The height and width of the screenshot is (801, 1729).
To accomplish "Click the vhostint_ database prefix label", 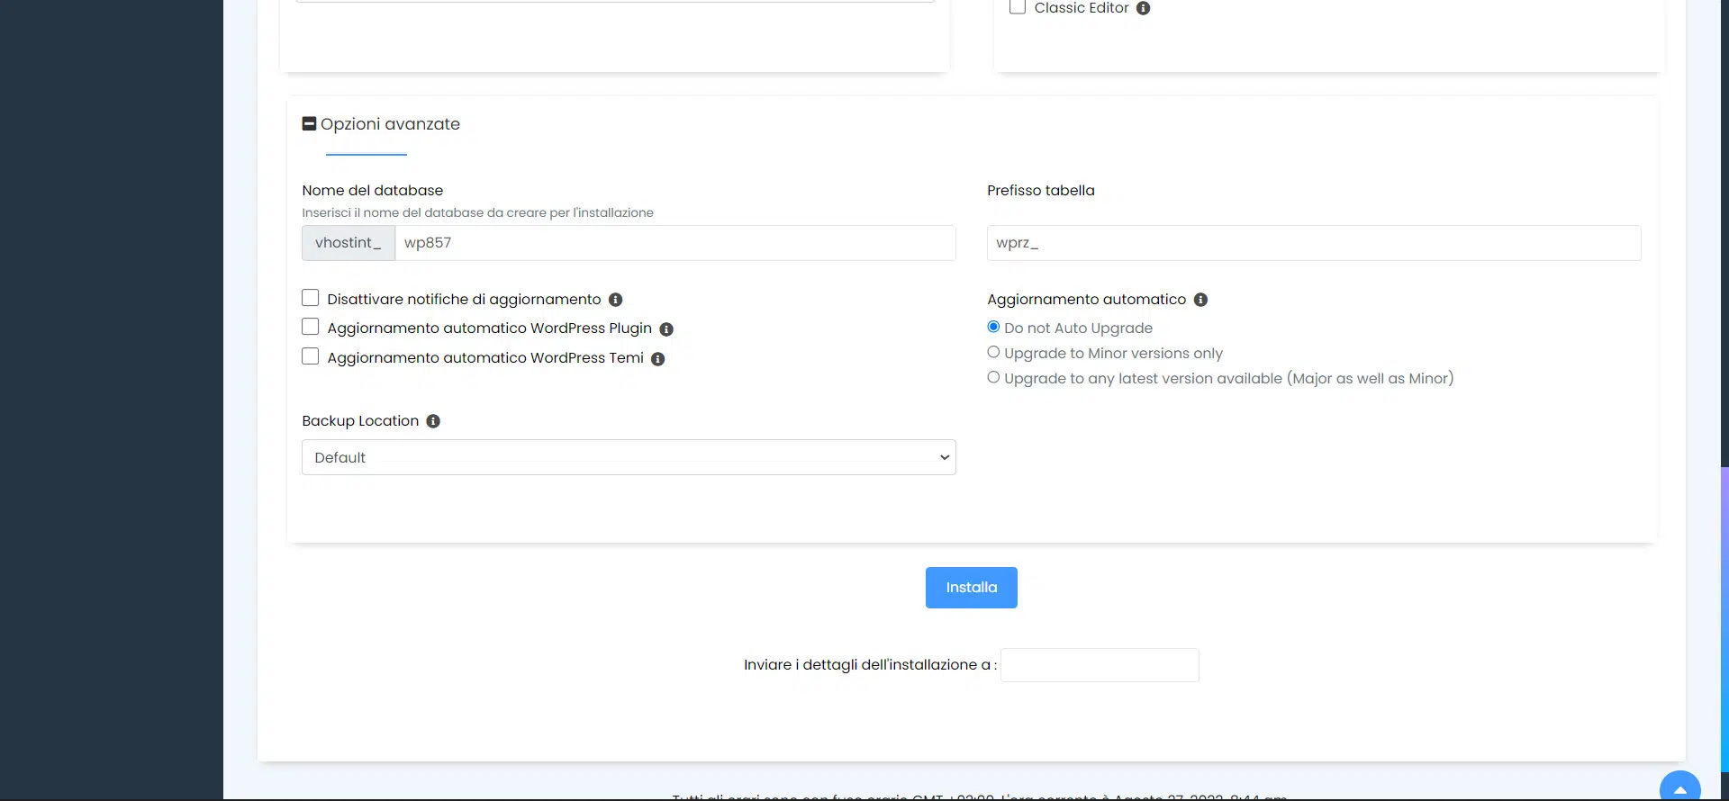I will tap(349, 243).
